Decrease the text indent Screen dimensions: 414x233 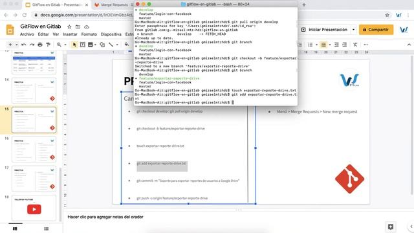click(336, 45)
